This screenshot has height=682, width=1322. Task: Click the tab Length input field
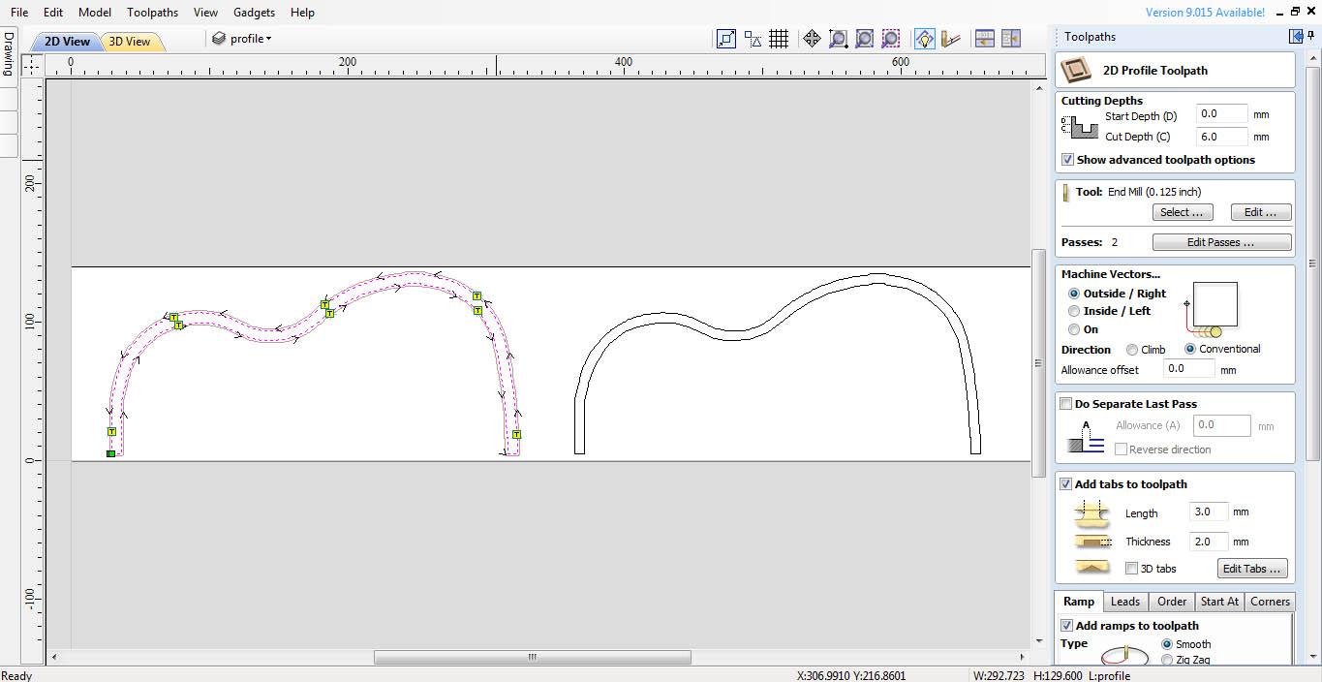pos(1208,511)
